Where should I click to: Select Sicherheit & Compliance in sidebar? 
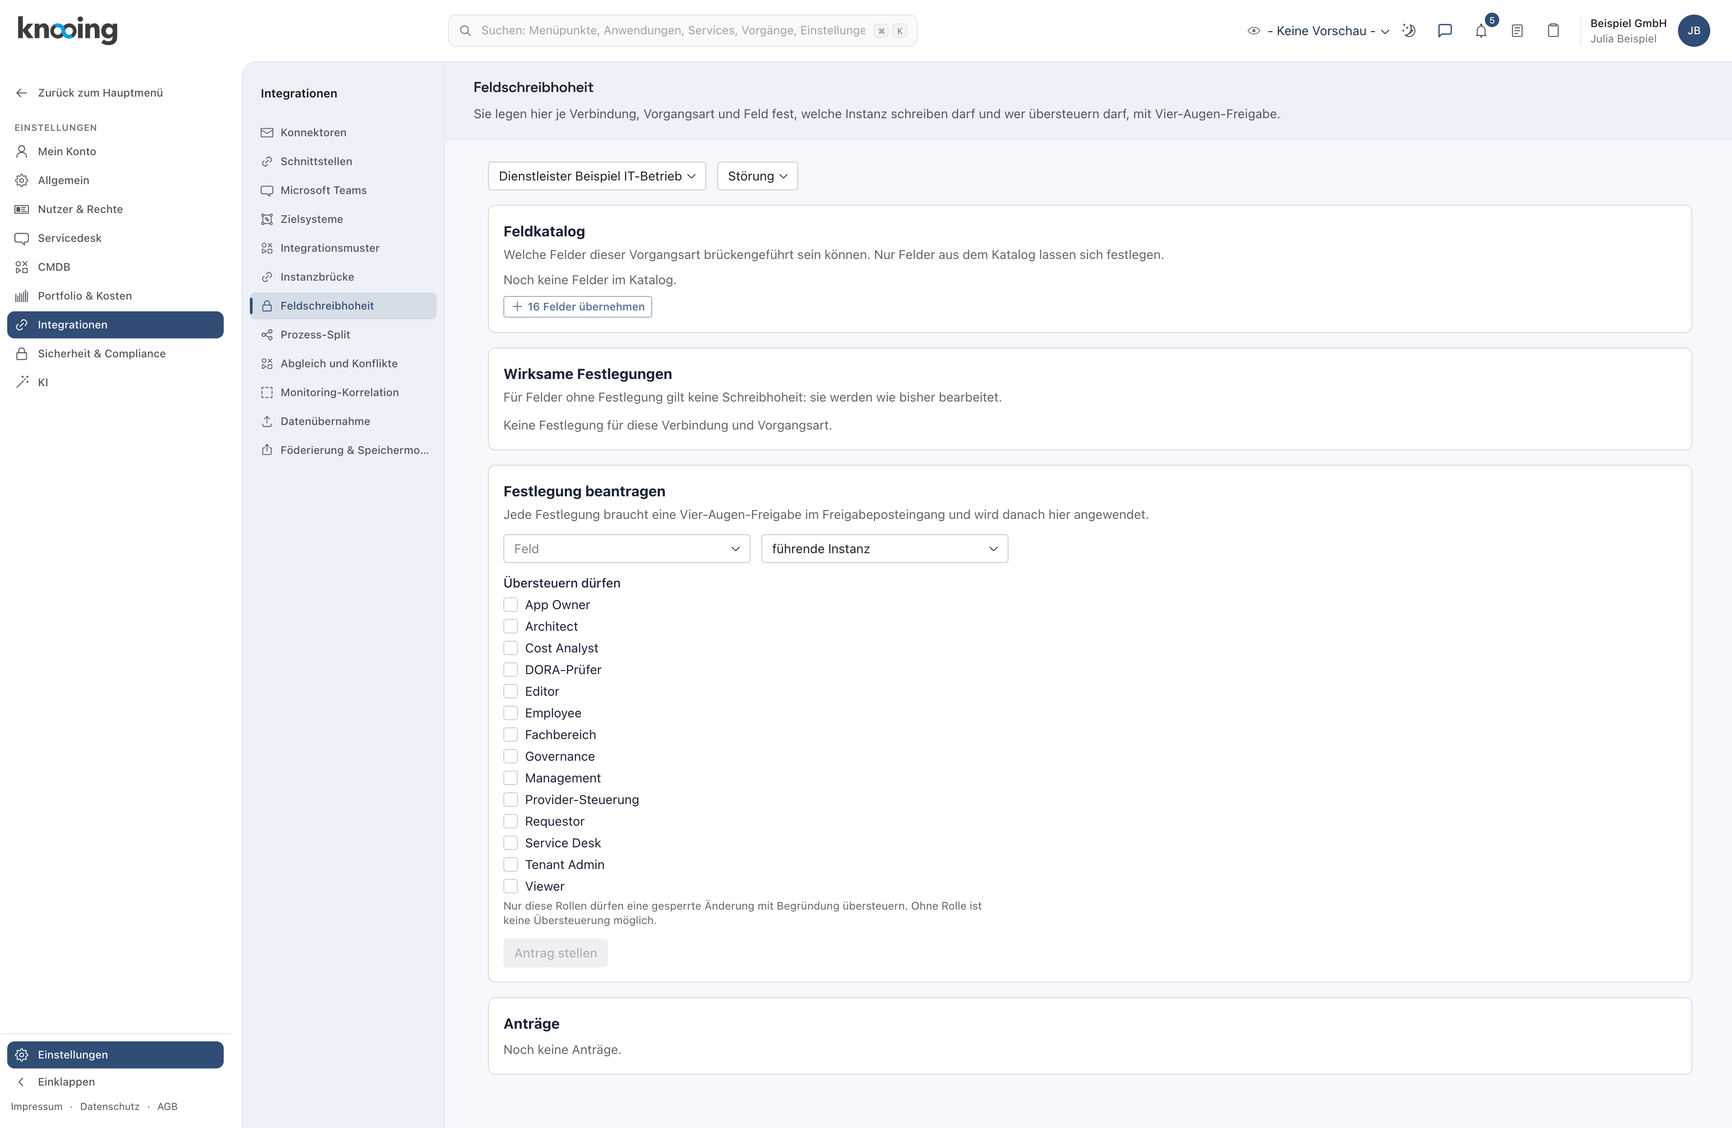(102, 353)
